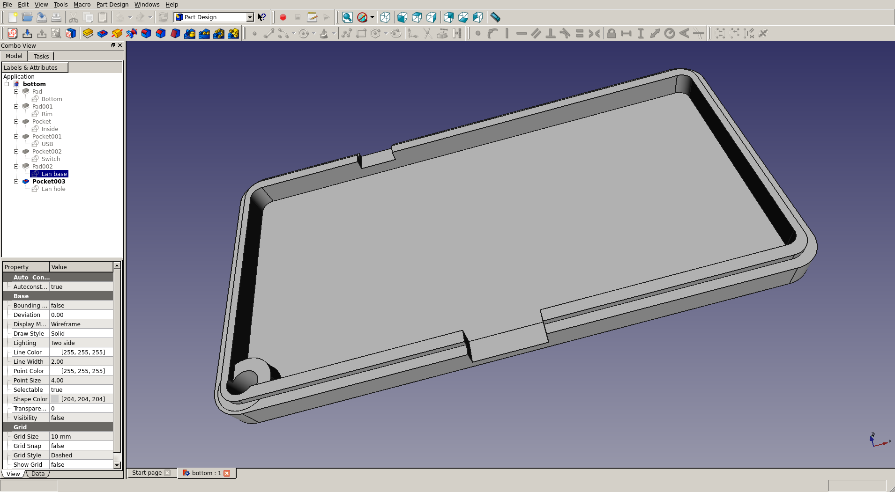Click the Pad tool icon
Image resolution: width=895 pixels, height=492 pixels.
(88, 33)
